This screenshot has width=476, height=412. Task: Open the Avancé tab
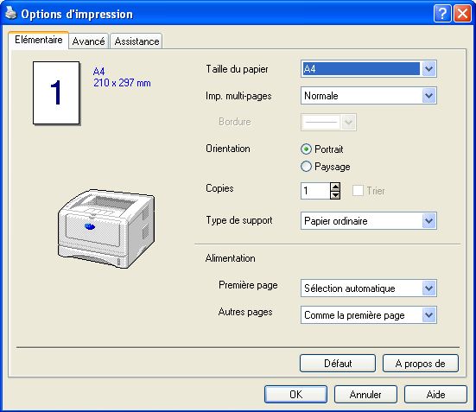tap(88, 41)
